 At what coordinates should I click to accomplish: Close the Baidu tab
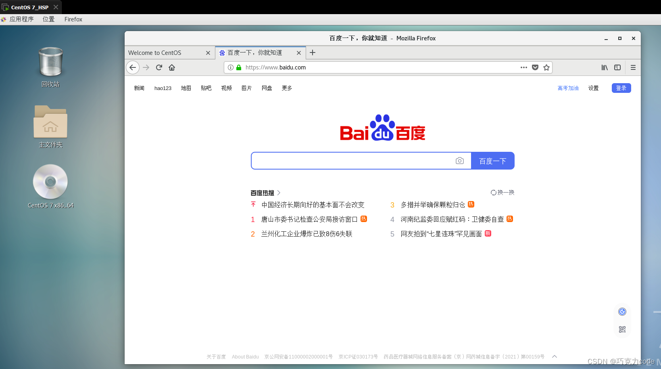(299, 53)
